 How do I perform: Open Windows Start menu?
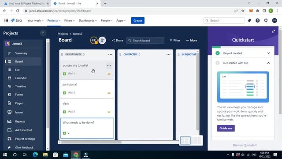click(x=5, y=155)
